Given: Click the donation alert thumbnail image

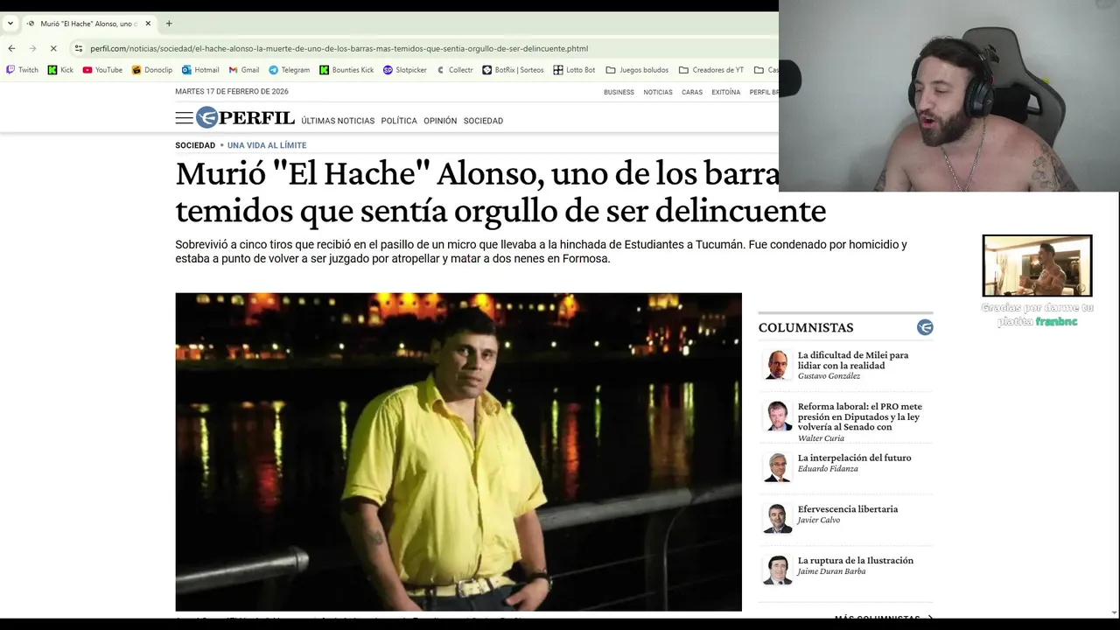Looking at the screenshot, I should pyautogui.click(x=1037, y=266).
